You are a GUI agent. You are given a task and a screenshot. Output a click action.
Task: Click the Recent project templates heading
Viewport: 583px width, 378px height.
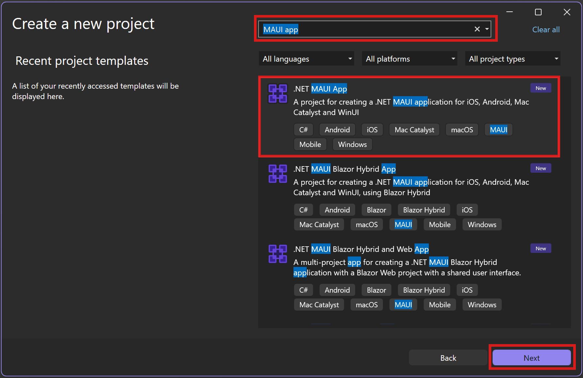82,61
